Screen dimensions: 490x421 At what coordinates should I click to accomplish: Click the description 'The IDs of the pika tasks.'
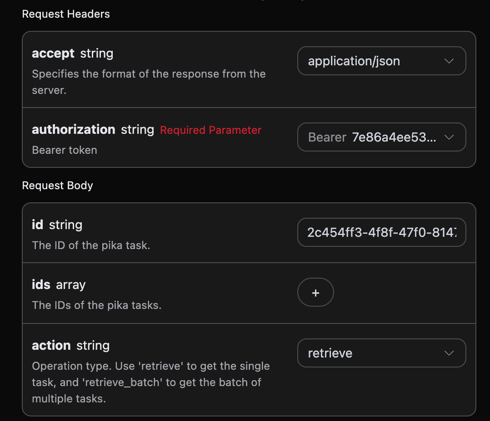(97, 305)
